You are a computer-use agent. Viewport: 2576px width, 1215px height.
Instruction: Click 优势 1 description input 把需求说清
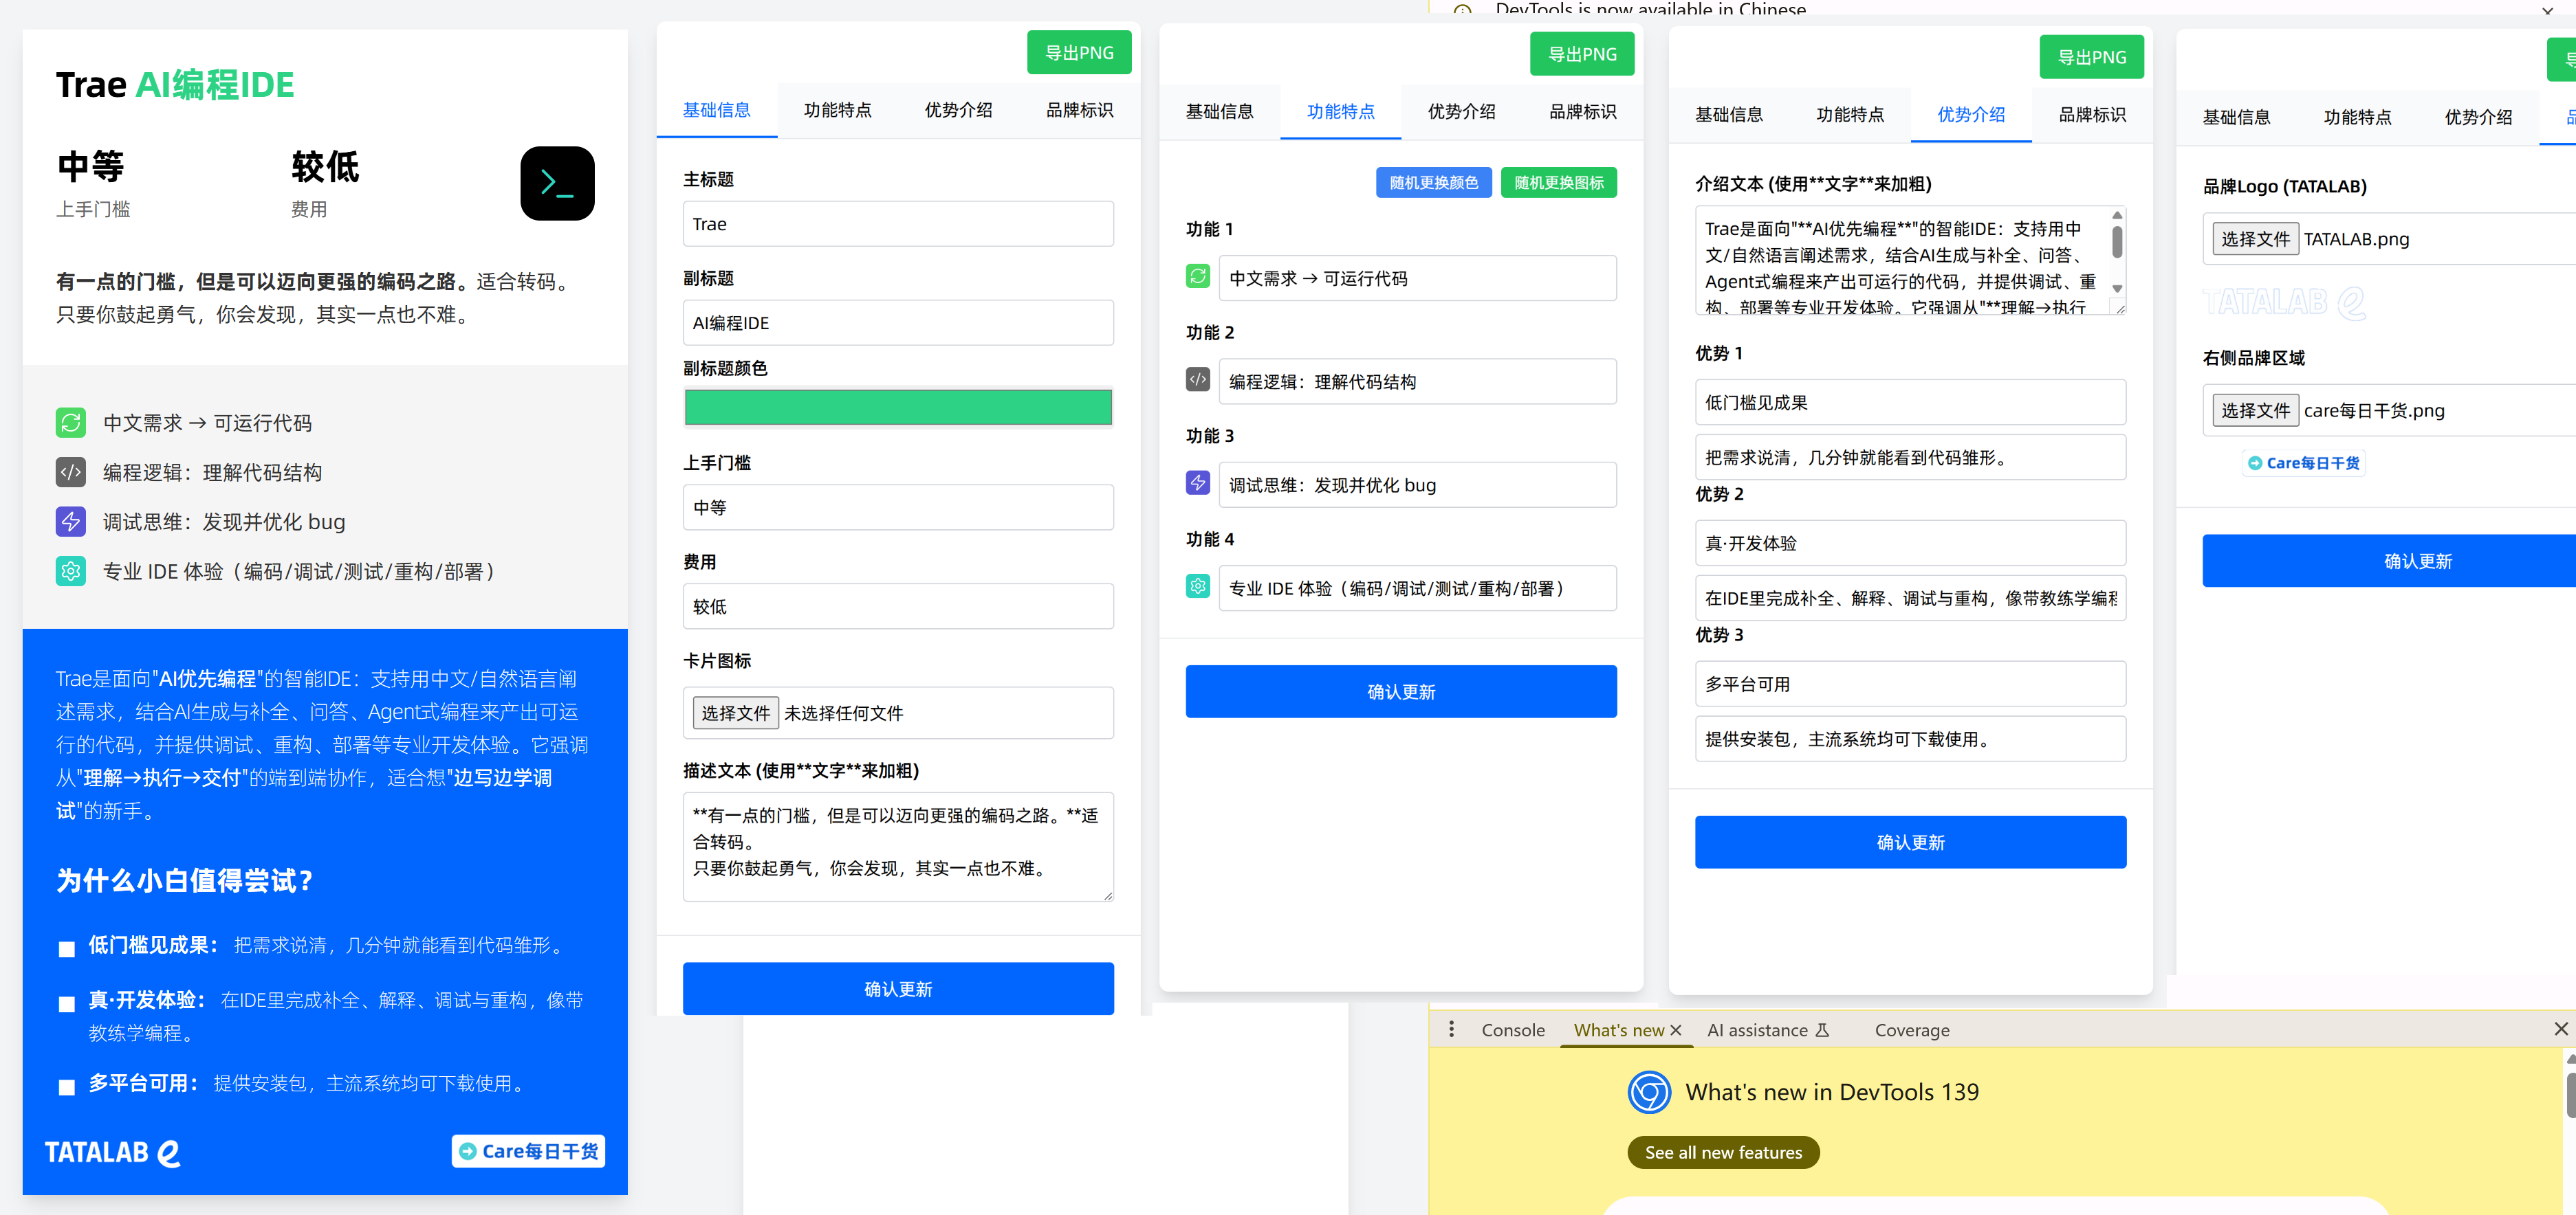(1910, 458)
